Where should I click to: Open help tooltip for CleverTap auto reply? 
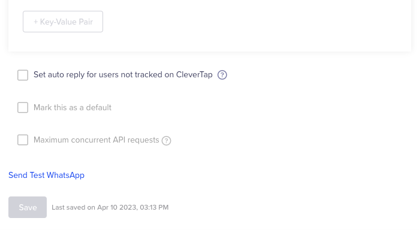pyautogui.click(x=222, y=75)
